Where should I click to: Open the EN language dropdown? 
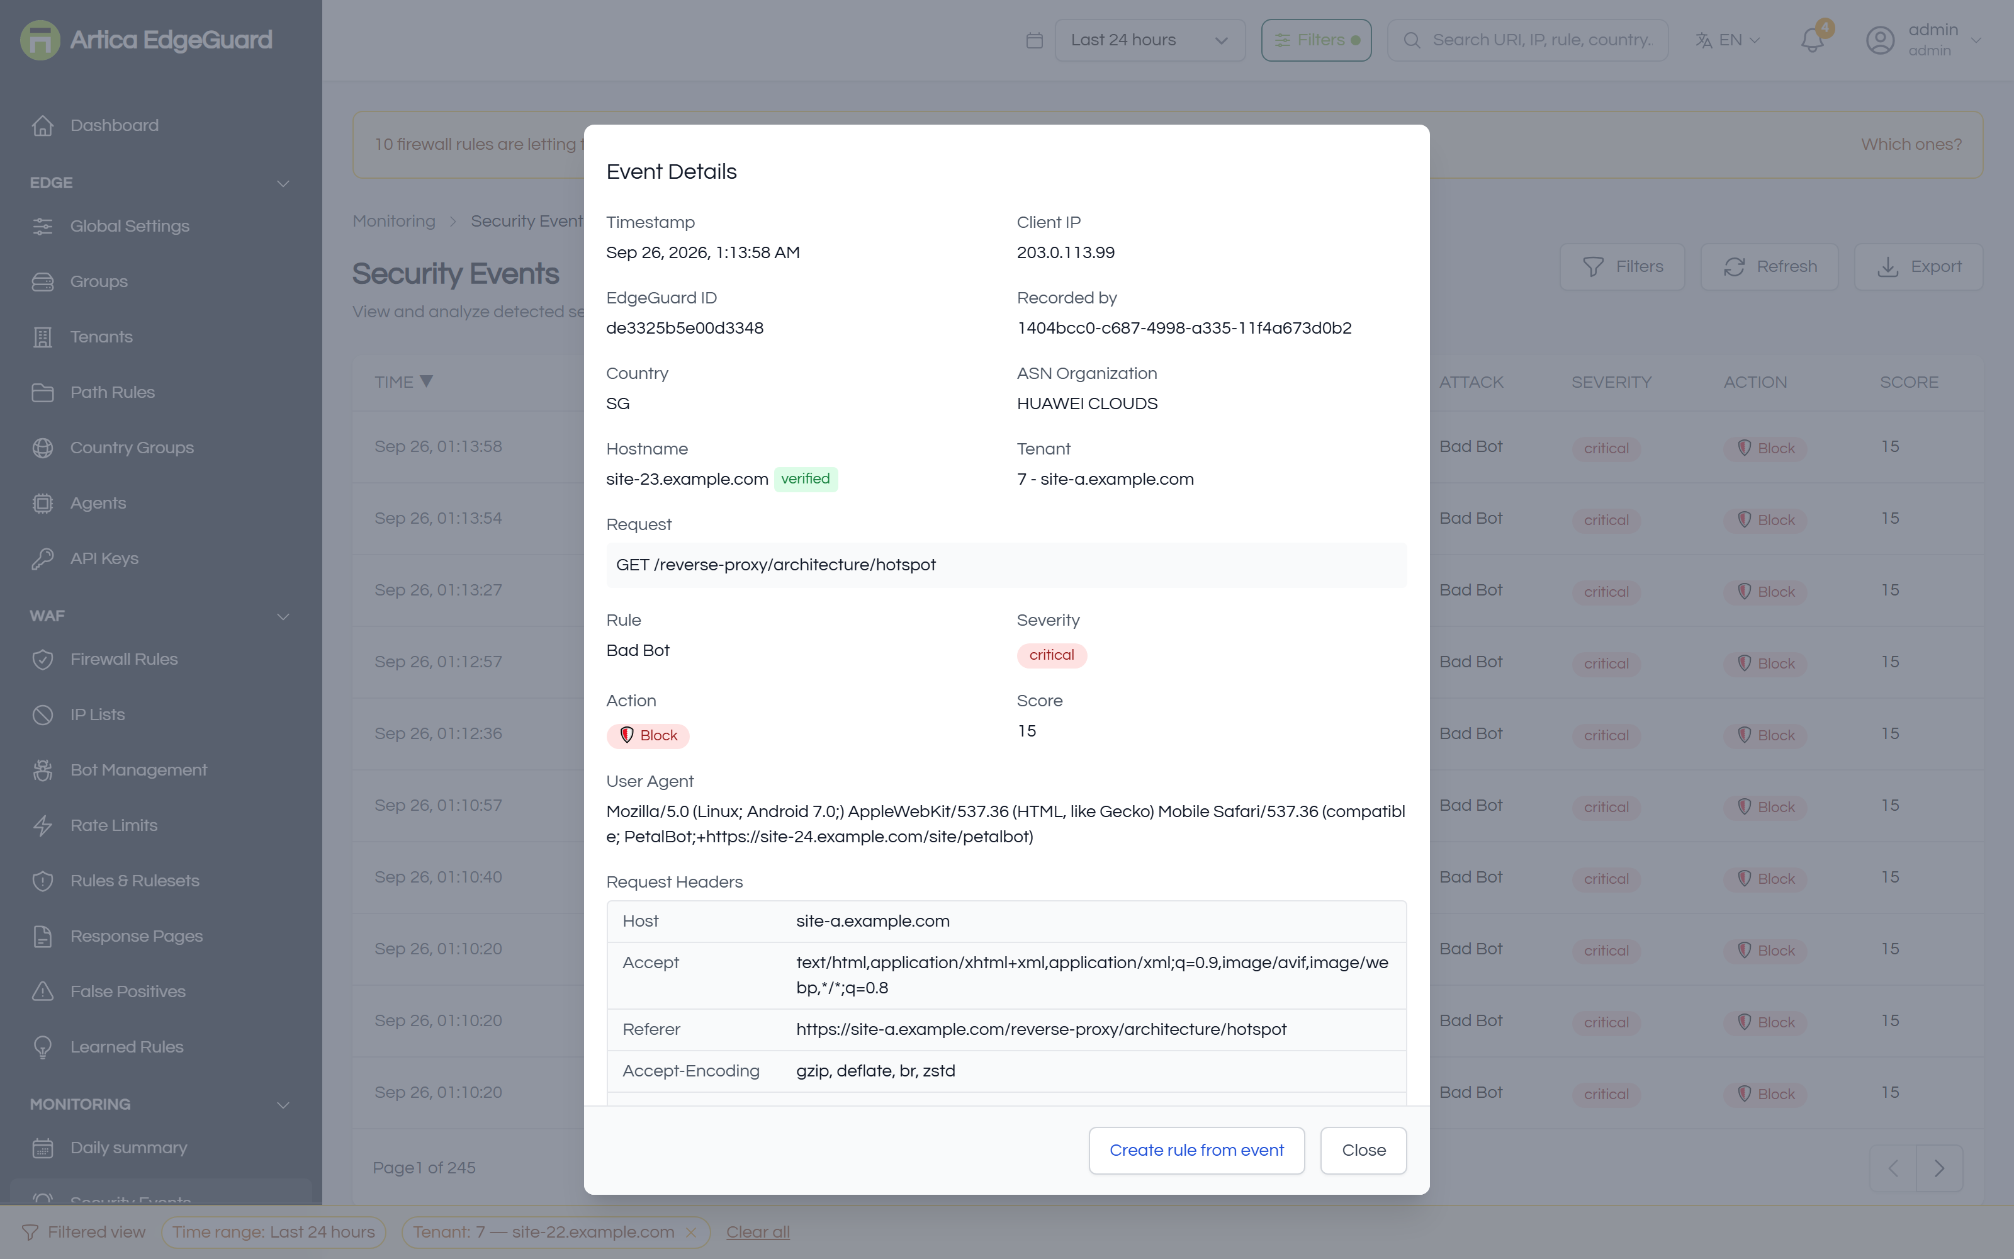(1728, 40)
